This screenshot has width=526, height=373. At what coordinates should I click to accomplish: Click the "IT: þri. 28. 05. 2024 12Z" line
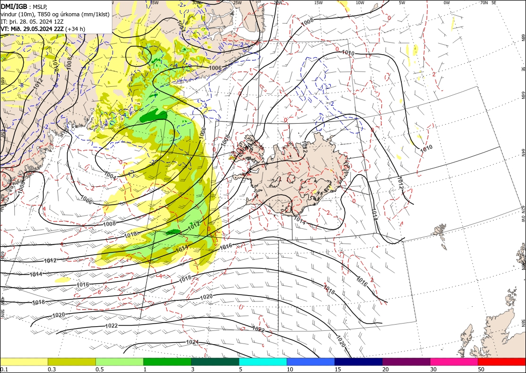(32, 22)
